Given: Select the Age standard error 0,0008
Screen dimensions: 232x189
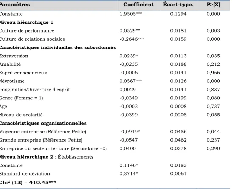Looking at the screenshot, I should tap(178, 106).
